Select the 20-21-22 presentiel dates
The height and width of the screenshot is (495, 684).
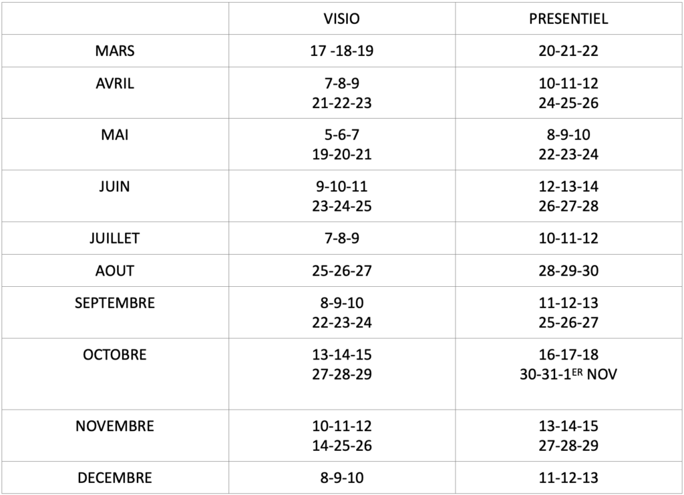pos(568,51)
